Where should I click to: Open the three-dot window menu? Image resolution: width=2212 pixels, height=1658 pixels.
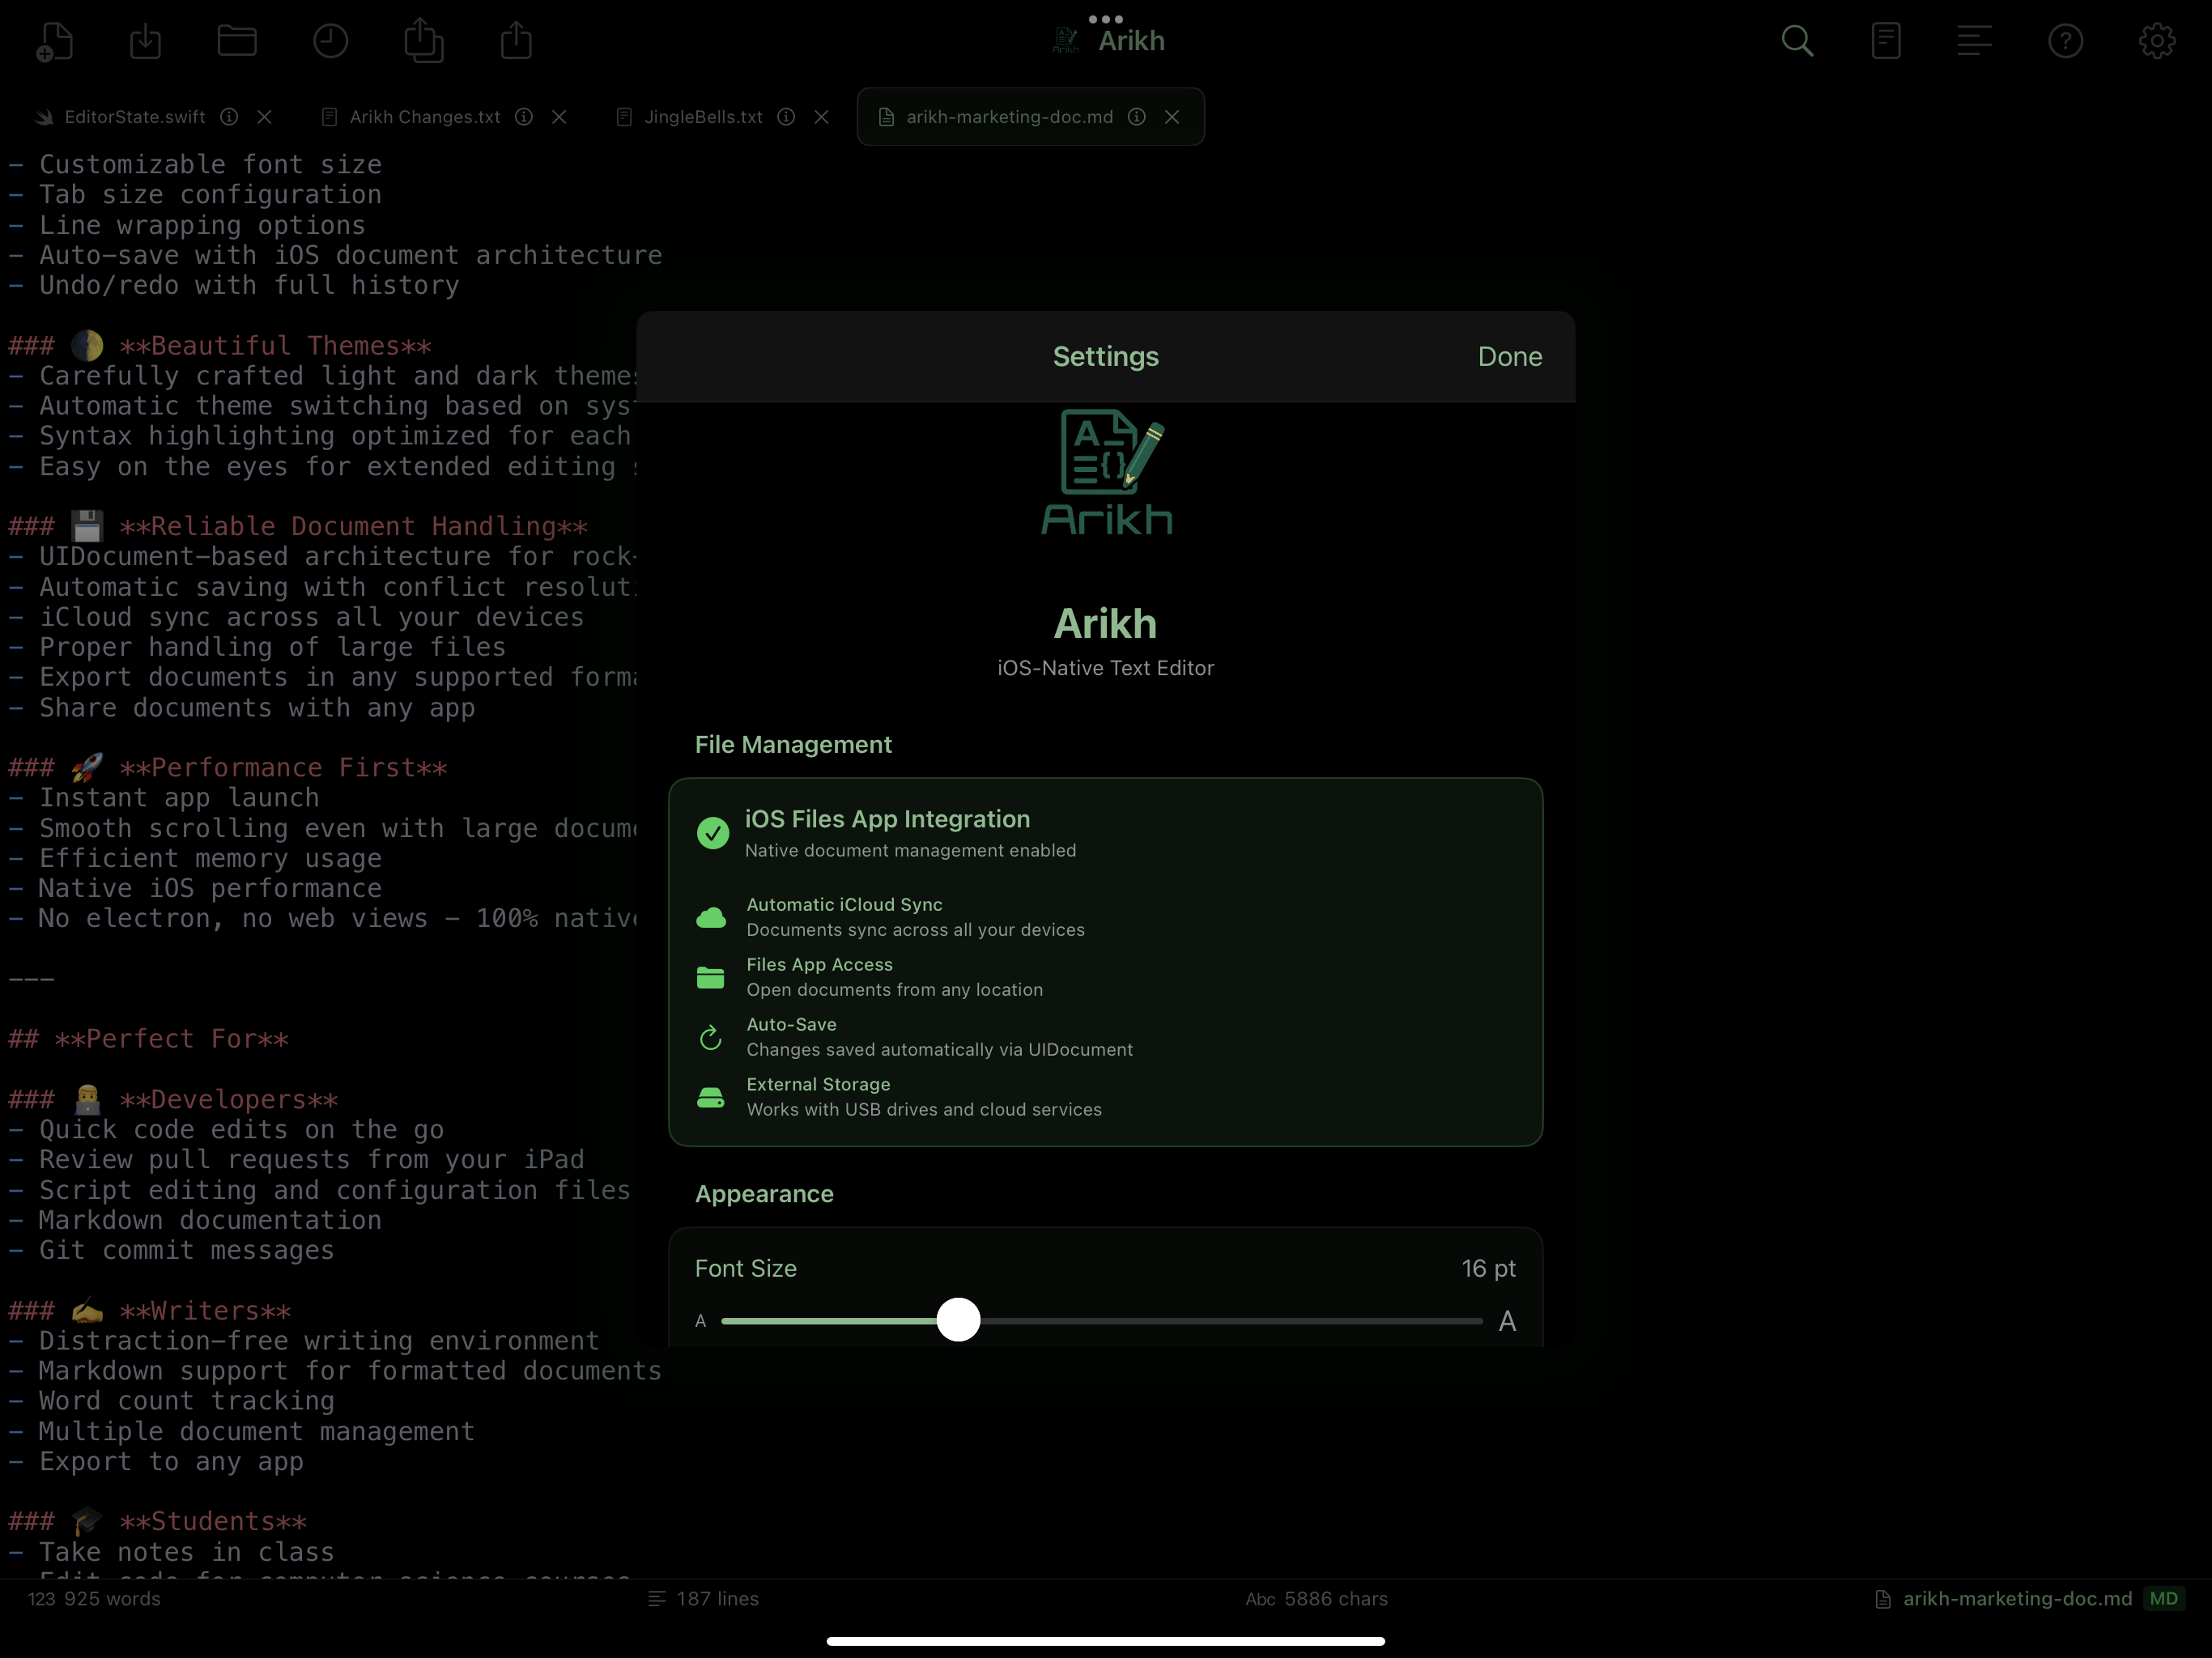1105,18
